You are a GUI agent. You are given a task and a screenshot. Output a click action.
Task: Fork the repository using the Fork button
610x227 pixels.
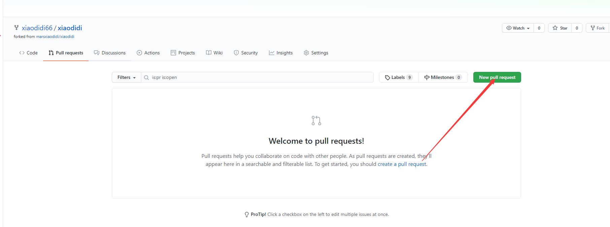[598, 28]
